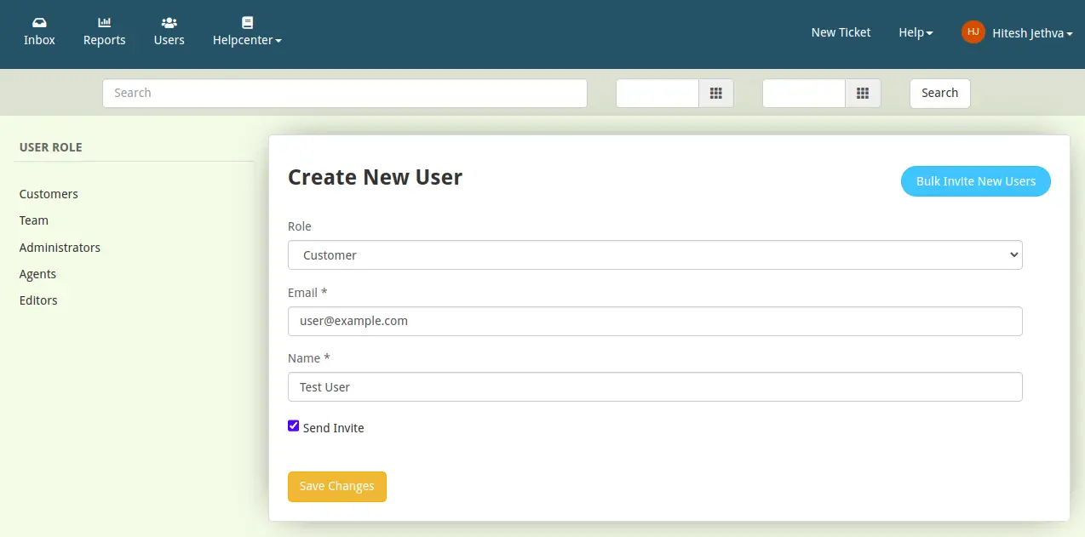The image size is (1085, 537).
Task: Expand the Helpcenter dropdown label
Action: (247, 40)
